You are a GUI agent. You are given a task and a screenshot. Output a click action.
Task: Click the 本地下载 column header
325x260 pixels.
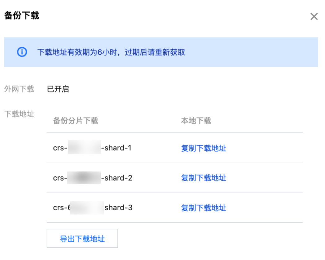click(196, 121)
